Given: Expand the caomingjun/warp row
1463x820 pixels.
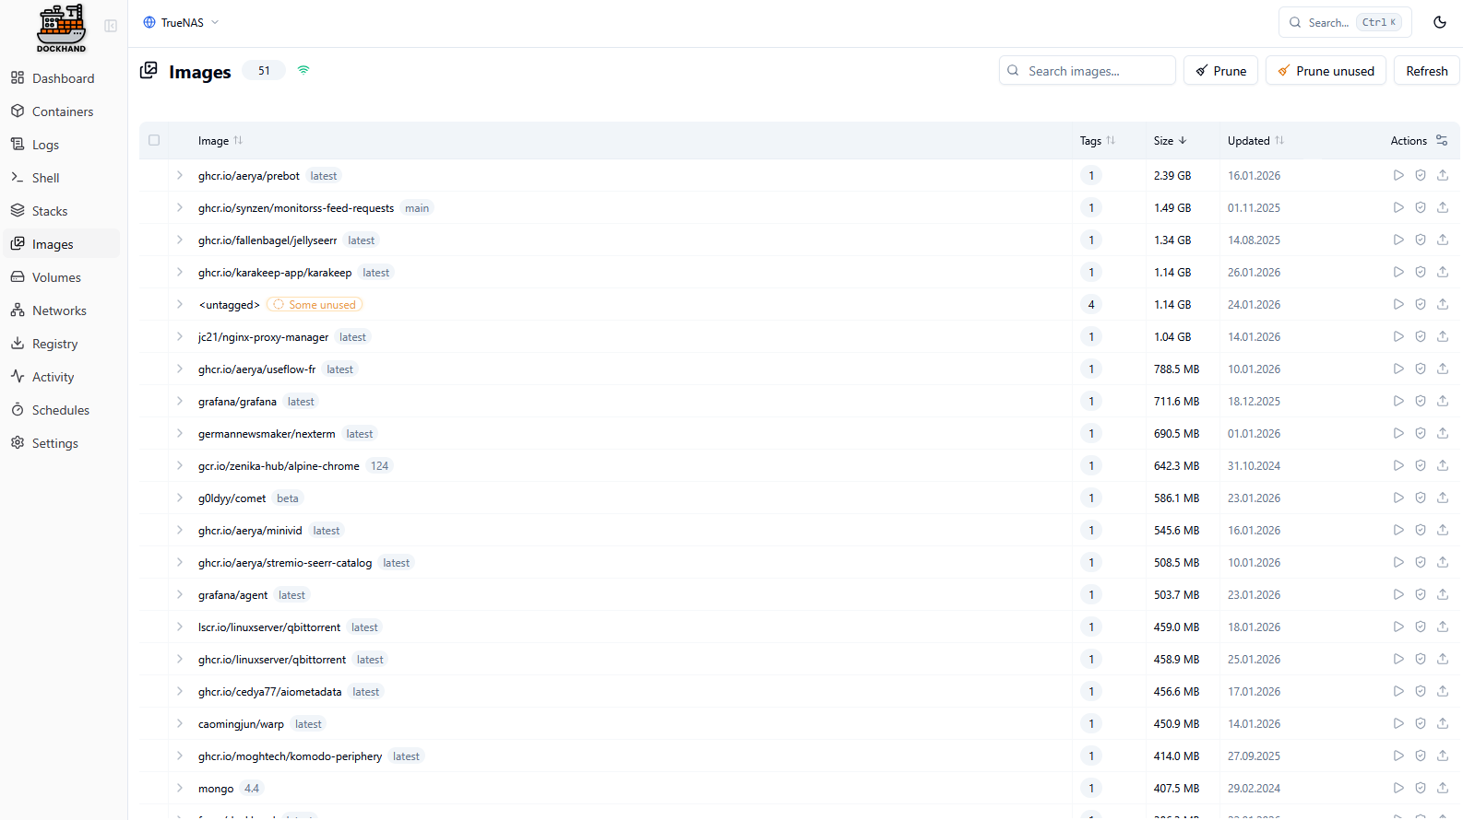Looking at the screenshot, I should click(x=180, y=723).
